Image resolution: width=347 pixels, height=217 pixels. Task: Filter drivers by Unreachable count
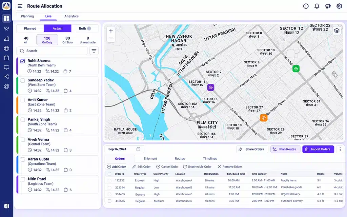(88, 40)
